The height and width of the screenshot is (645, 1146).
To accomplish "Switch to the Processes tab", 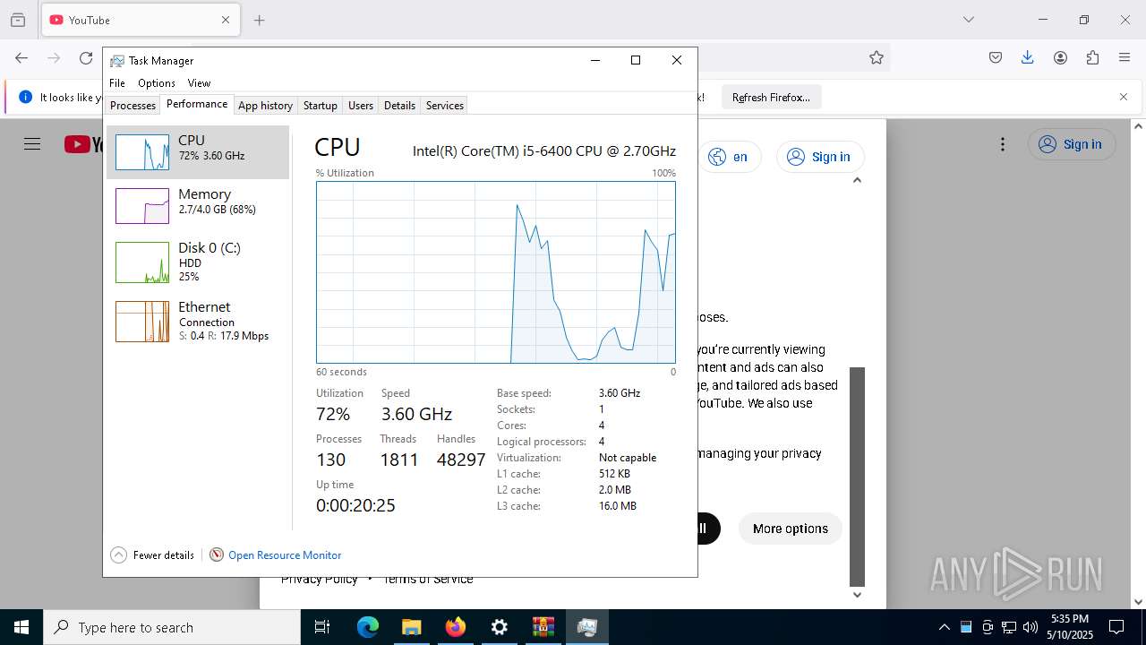I will (133, 105).
